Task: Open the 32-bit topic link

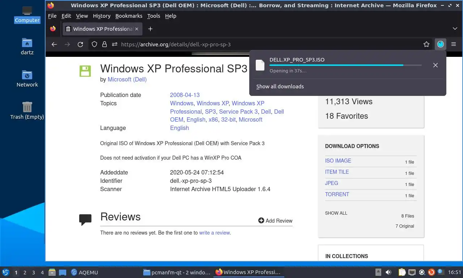Action: click(228, 119)
